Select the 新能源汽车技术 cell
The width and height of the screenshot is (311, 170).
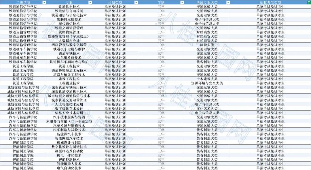pos(69,134)
